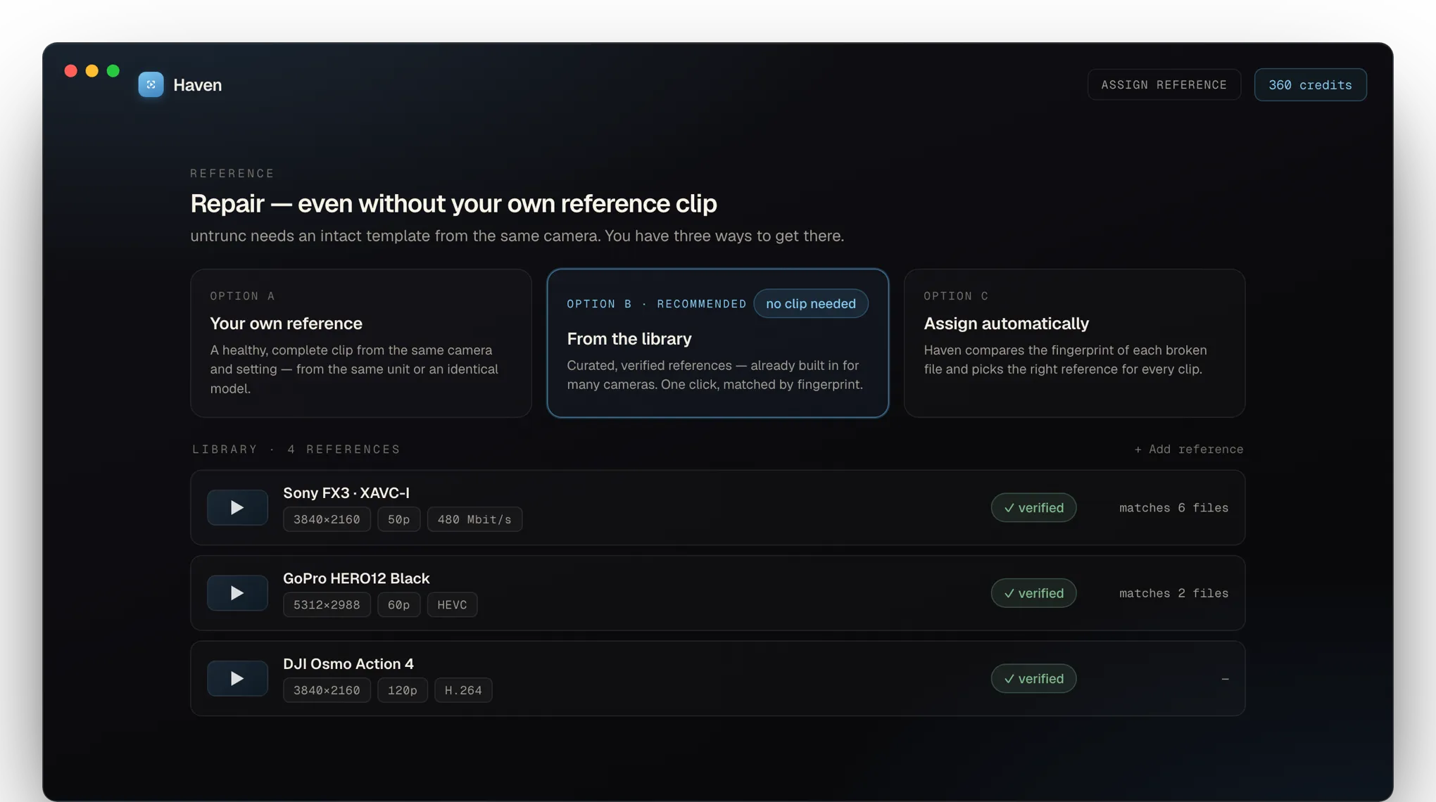1436x802 pixels.
Task: Click the GoPro HERO12 Black title
Action: coord(356,578)
